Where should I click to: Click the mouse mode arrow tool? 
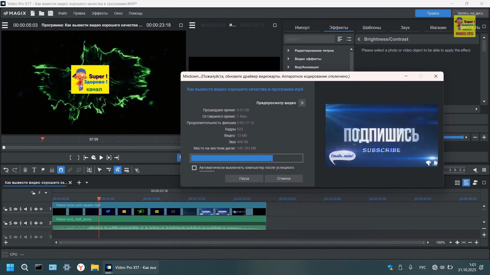pos(100,170)
